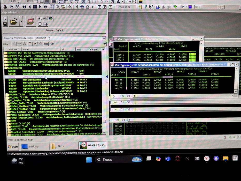Click the striped color bars icon
Screen dimensions: 241x181
pos(141,2)
